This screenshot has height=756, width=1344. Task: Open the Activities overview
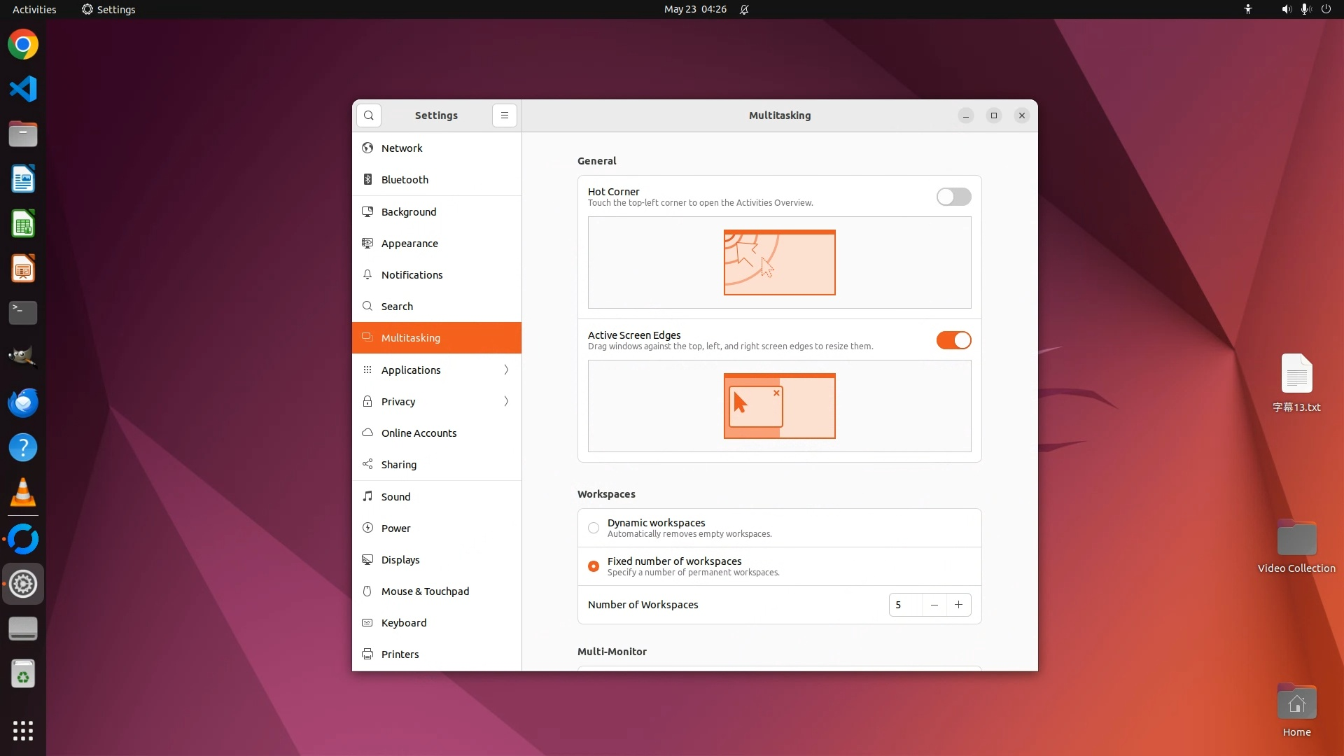34,9
